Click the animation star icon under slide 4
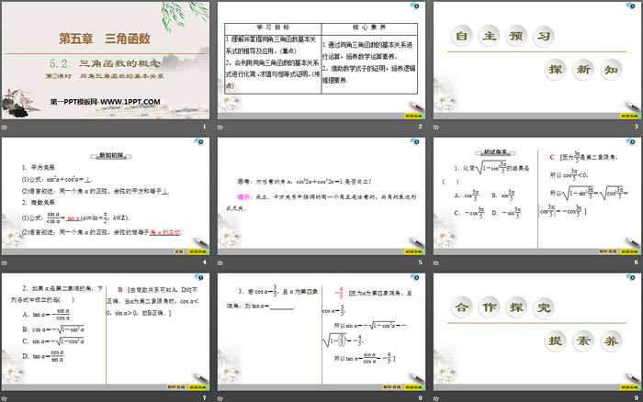 (6, 262)
